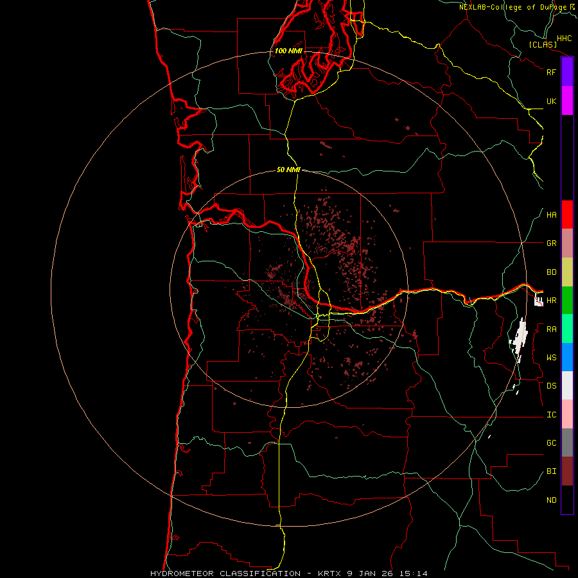Click the IC legend label
Viewport: 578px width, 578px height.
551,414
